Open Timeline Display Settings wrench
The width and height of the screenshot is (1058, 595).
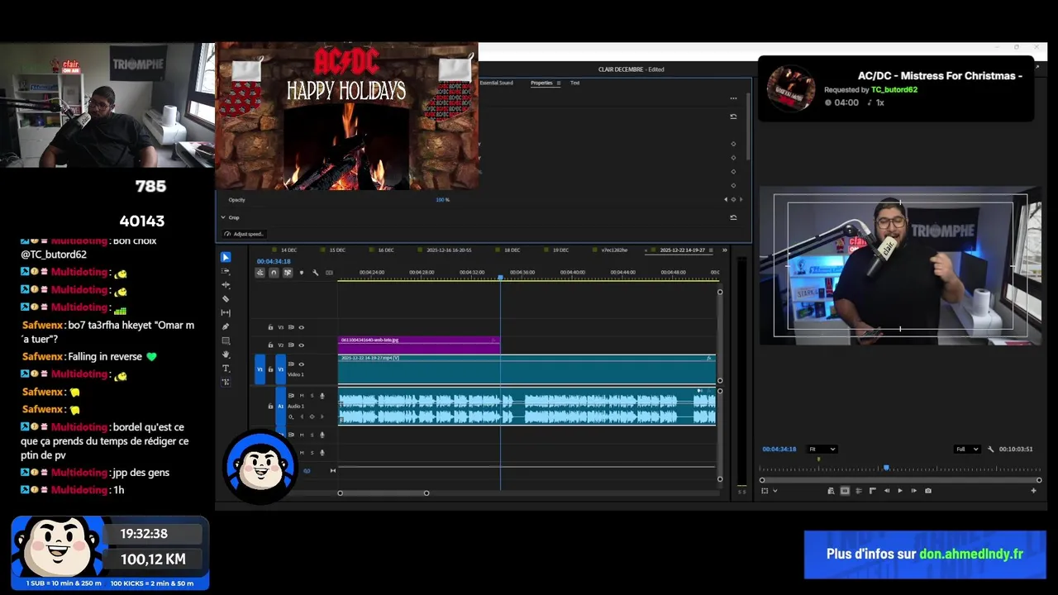[x=315, y=273]
